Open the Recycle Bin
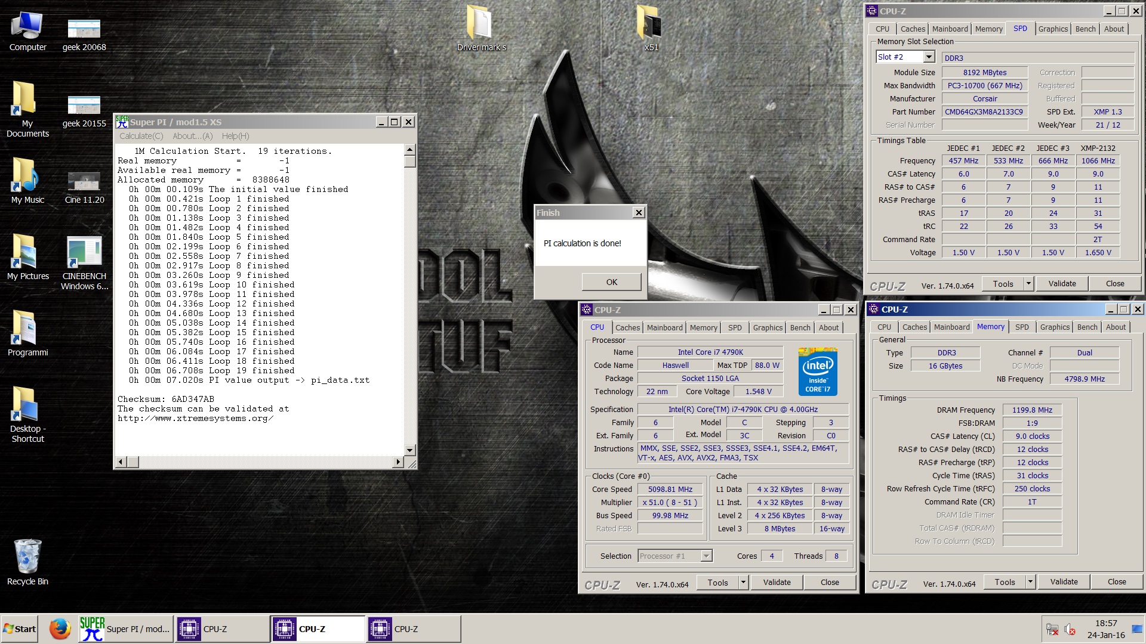The height and width of the screenshot is (644, 1146). (x=27, y=562)
